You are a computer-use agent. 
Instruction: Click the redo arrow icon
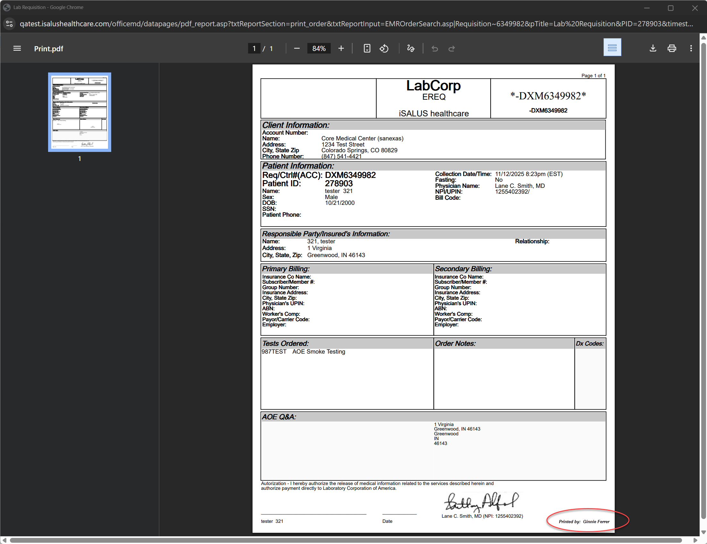(x=452, y=49)
